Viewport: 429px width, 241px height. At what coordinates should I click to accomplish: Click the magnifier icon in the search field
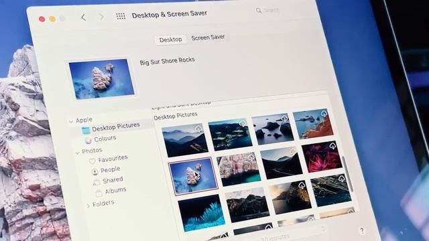point(258,11)
